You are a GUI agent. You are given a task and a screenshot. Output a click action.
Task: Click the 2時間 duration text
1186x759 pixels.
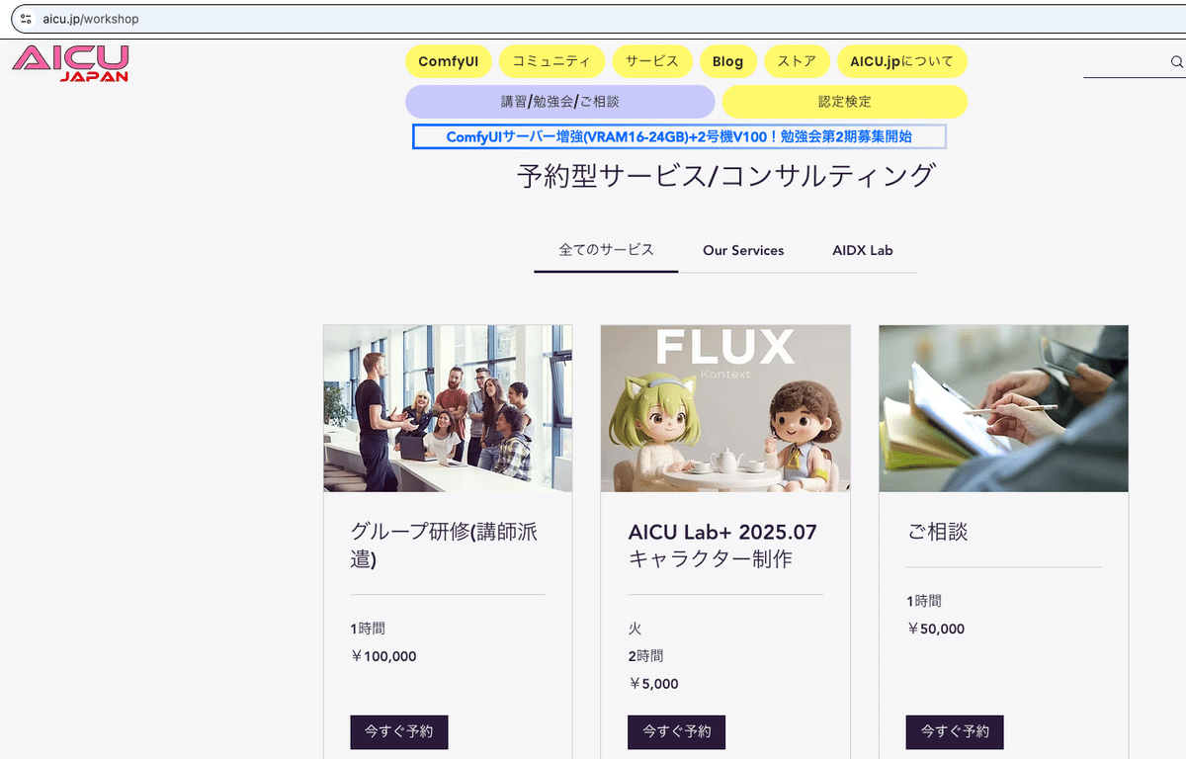tap(645, 656)
